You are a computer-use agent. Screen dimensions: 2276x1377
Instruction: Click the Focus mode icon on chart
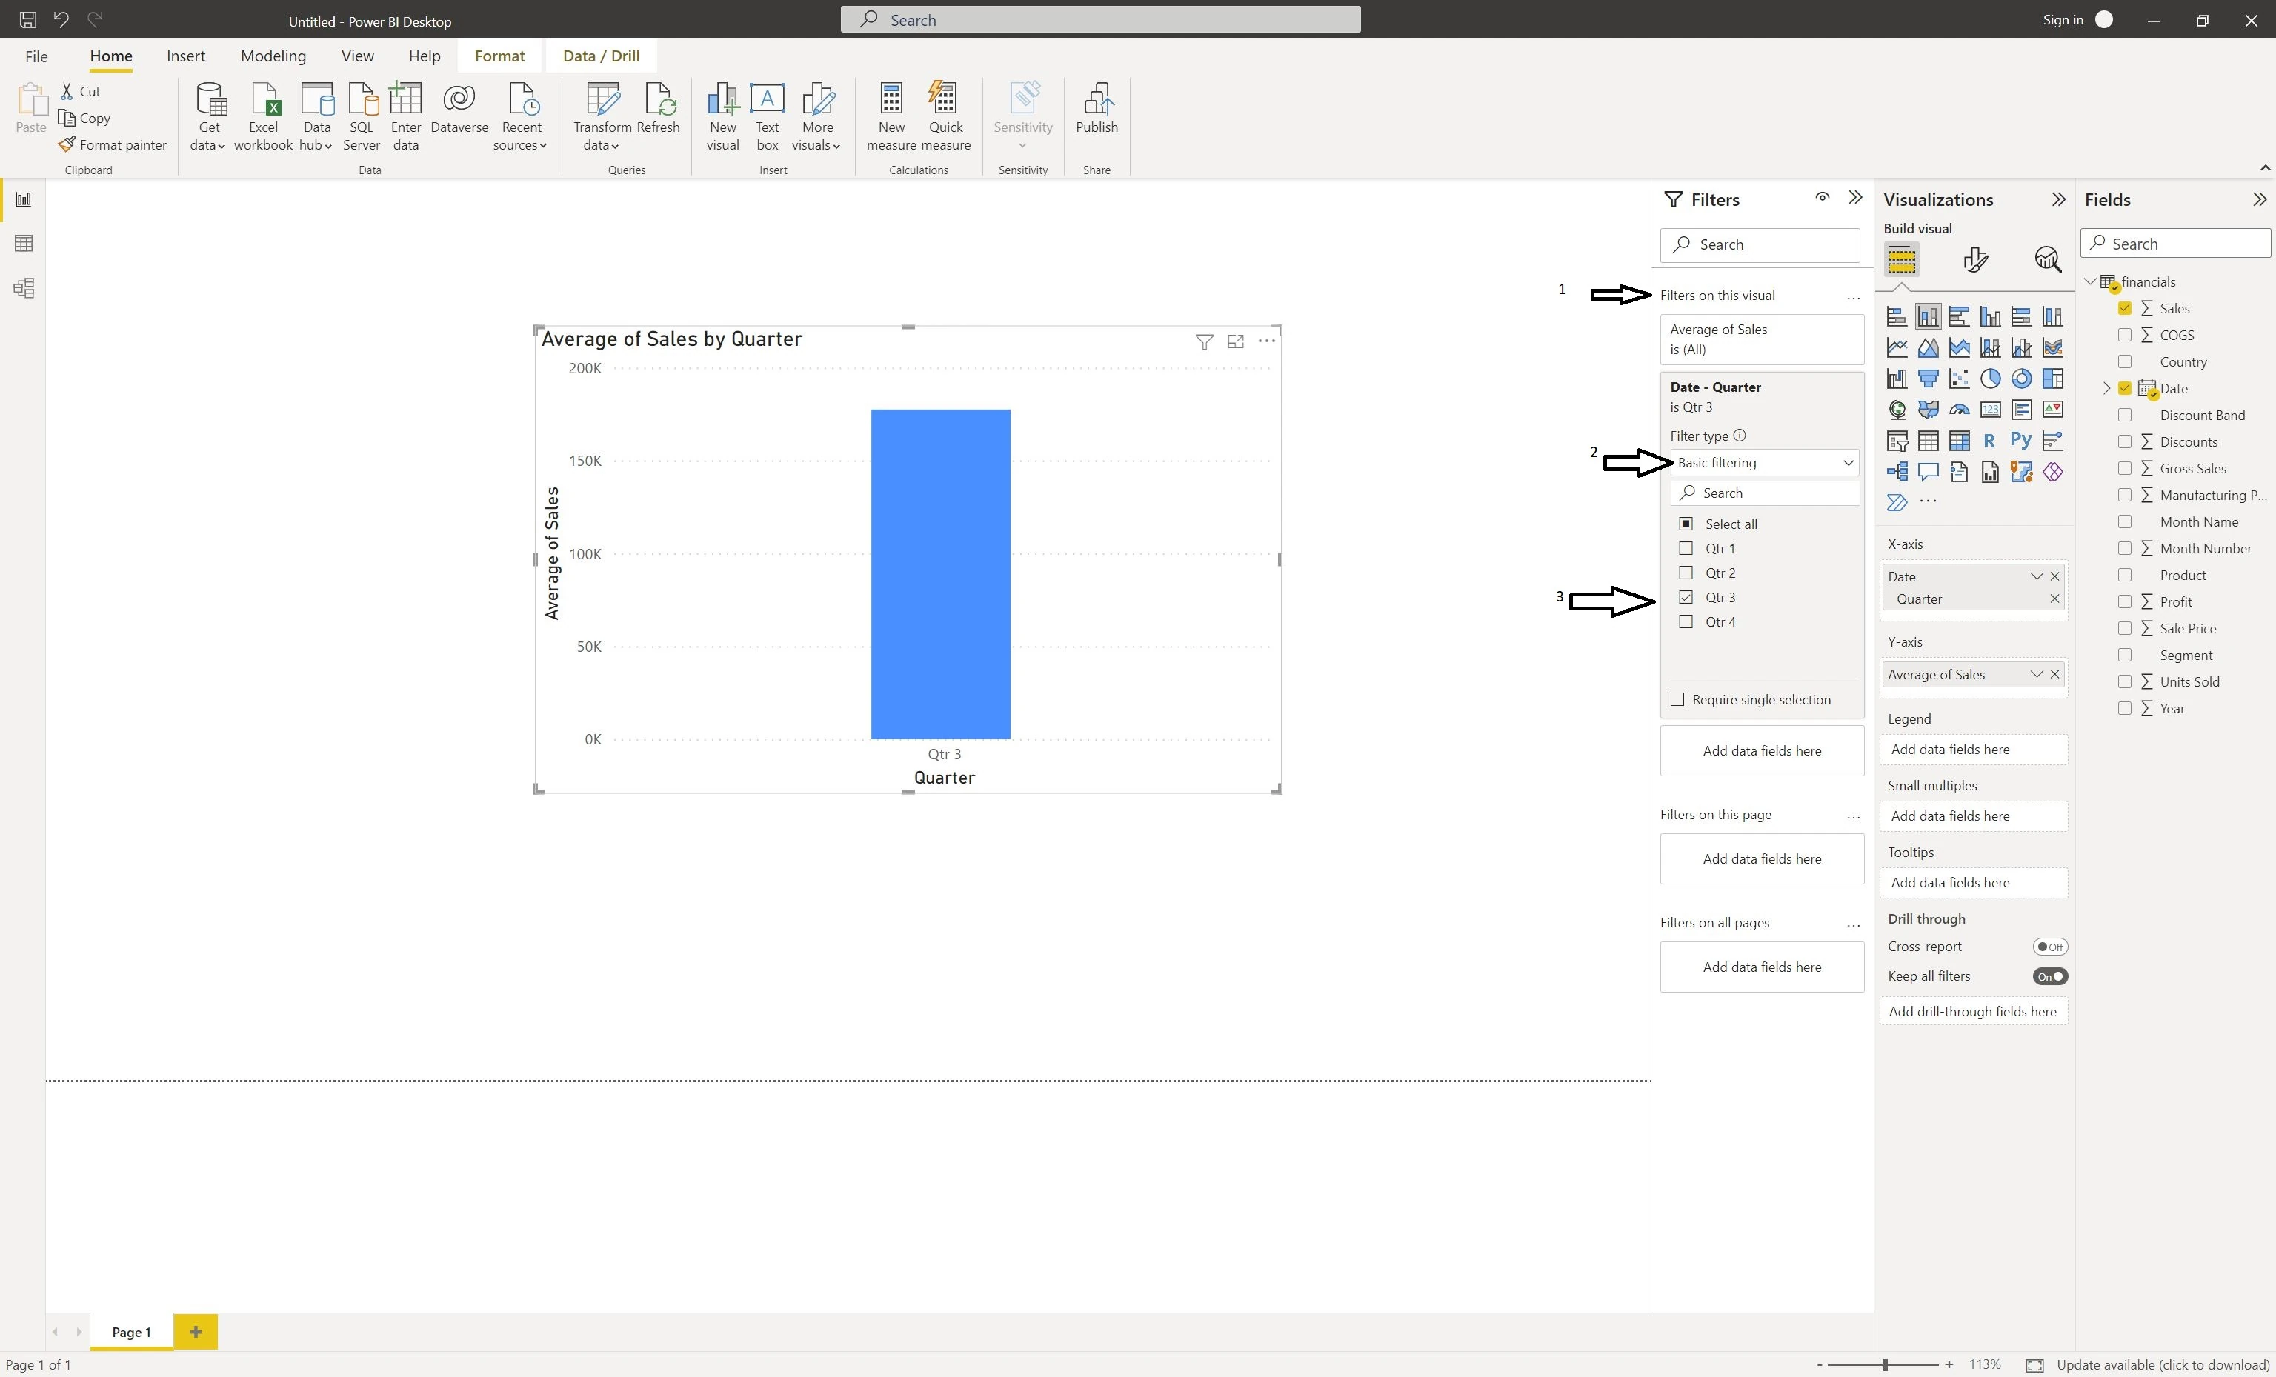[1235, 341]
